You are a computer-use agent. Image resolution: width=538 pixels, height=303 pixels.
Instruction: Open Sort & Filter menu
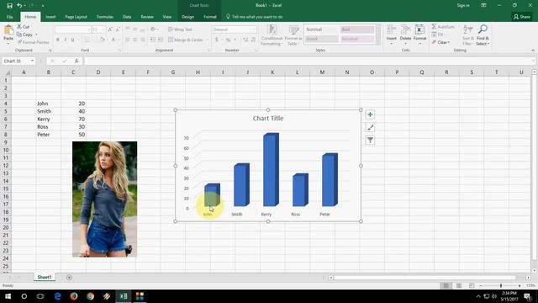coord(468,35)
